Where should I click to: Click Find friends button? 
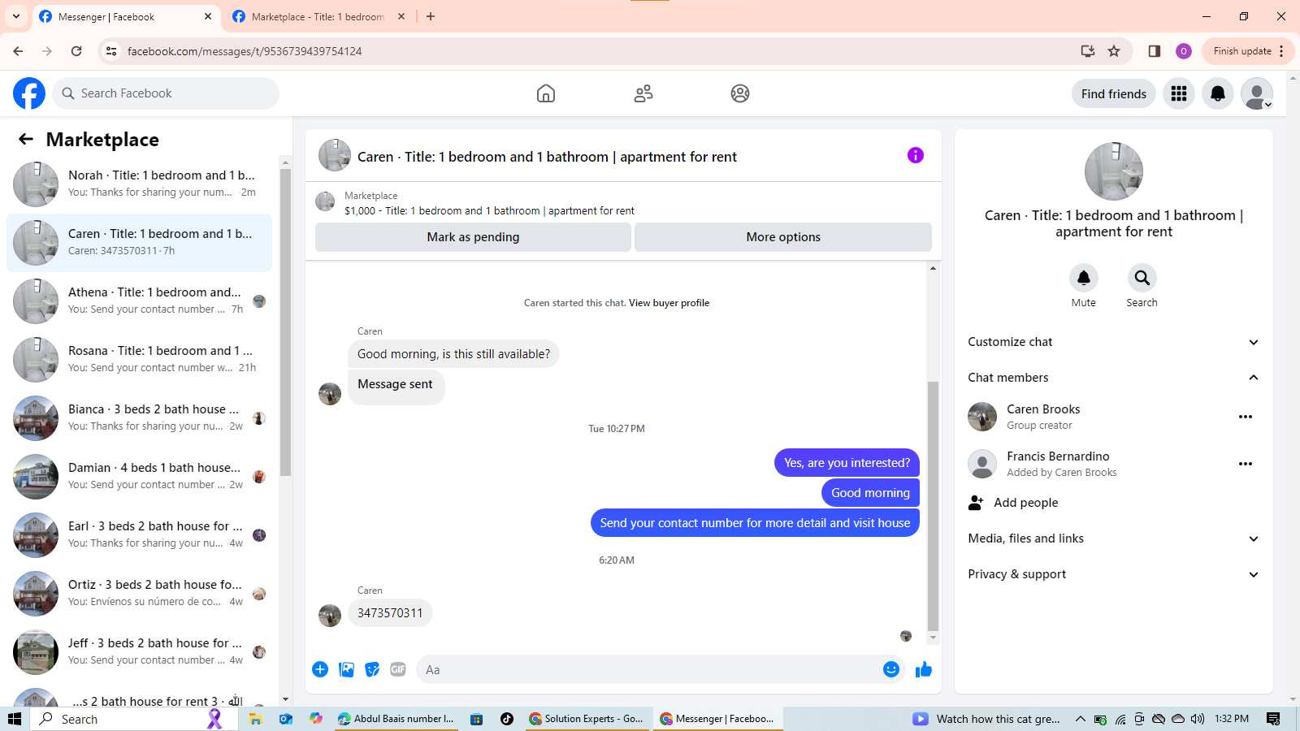click(x=1114, y=93)
